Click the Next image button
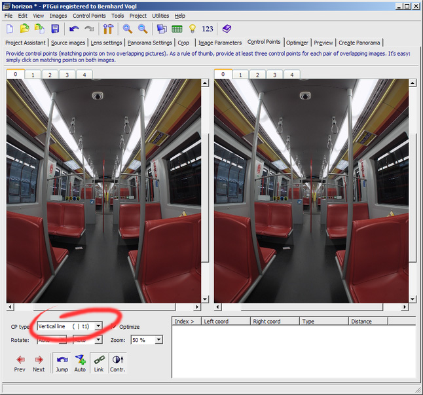Viewport: 423px width, 395px height. click(39, 363)
